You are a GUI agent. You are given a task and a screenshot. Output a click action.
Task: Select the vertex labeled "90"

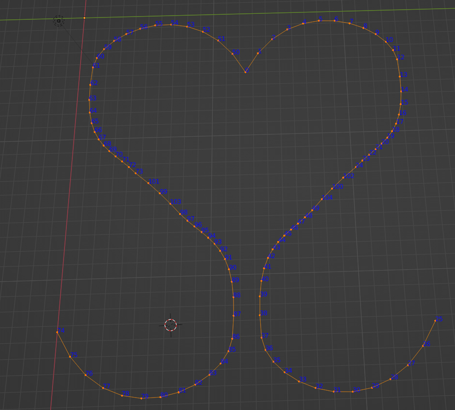click(x=229, y=269)
